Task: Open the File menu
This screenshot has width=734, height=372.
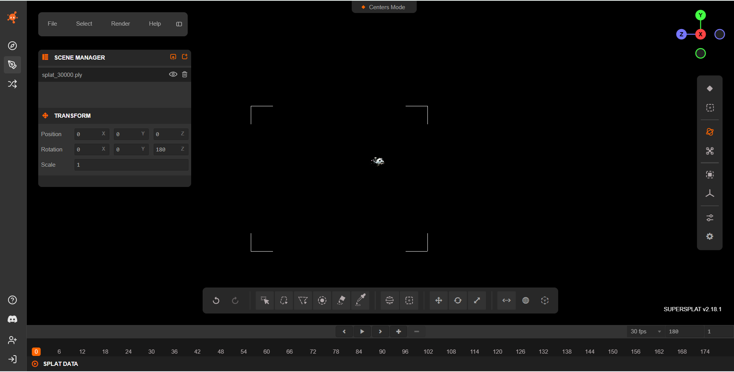Action: click(52, 24)
